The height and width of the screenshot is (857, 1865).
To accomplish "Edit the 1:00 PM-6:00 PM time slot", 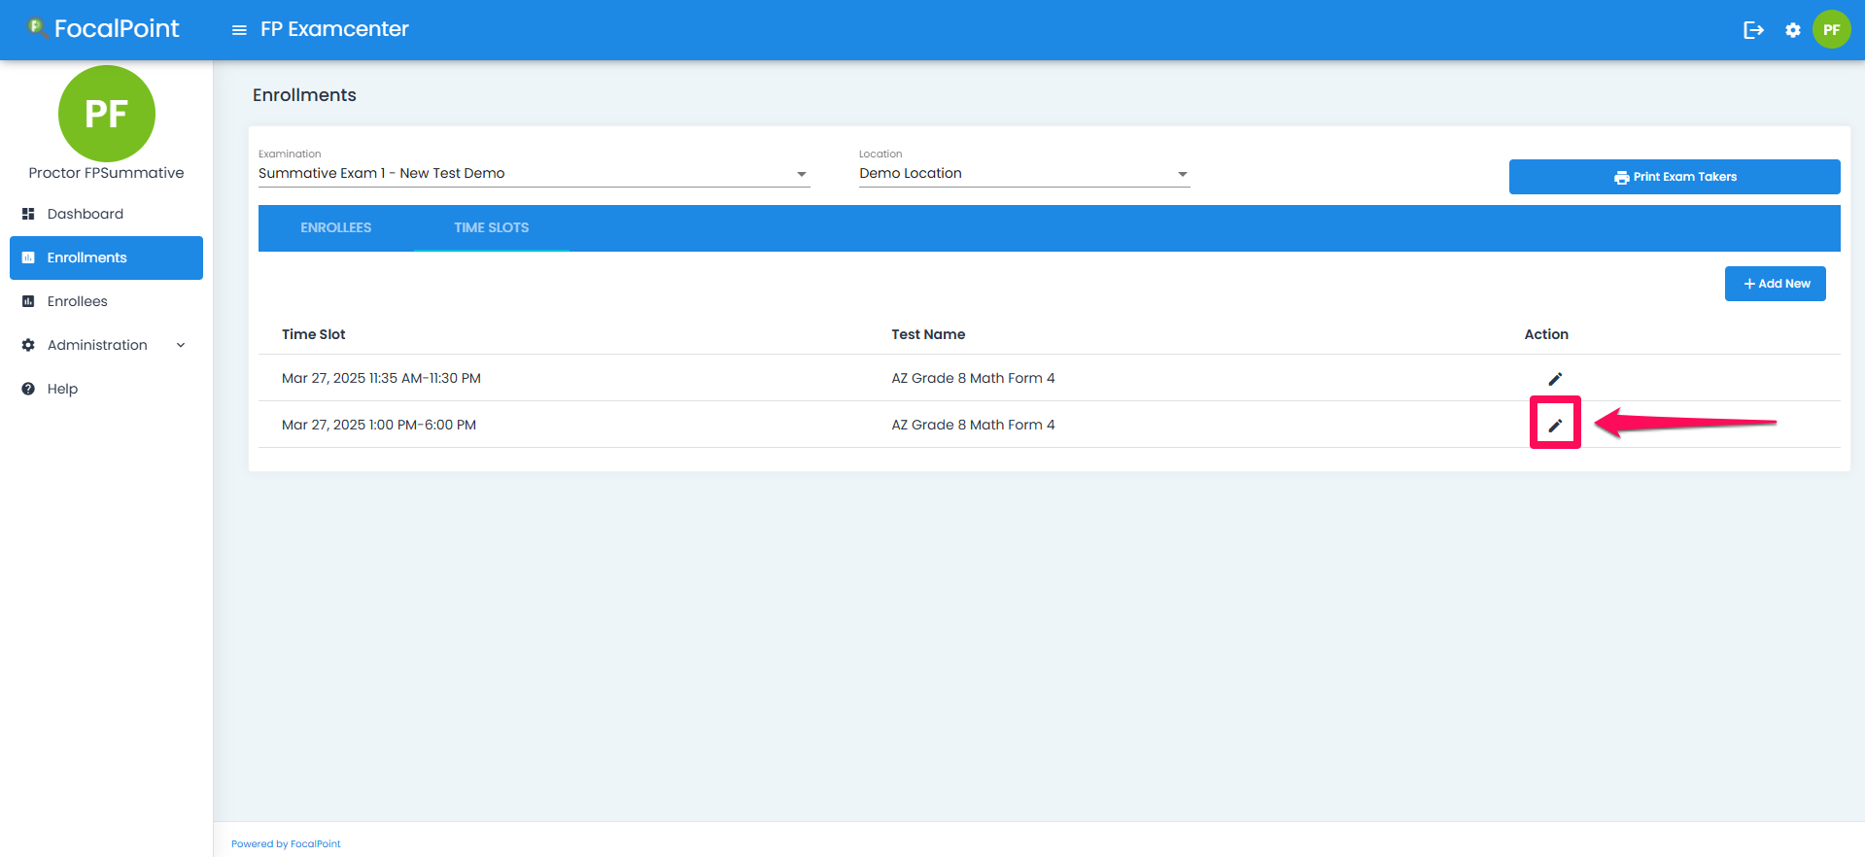I will point(1555,425).
